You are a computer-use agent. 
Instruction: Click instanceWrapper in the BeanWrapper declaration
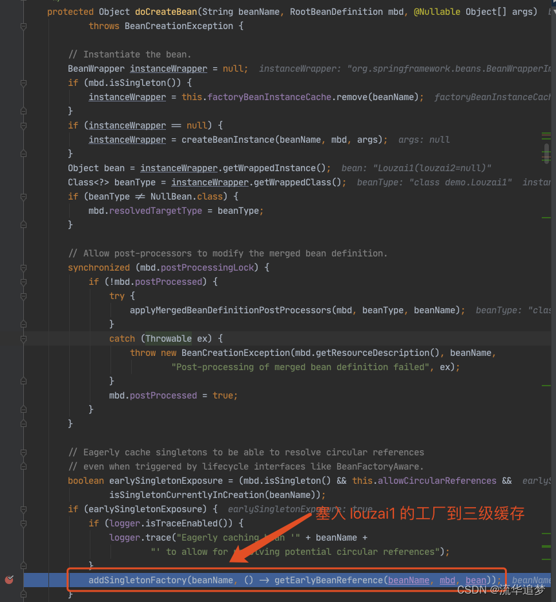[x=169, y=68]
